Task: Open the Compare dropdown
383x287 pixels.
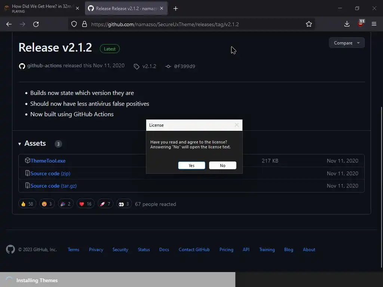Action: click(x=347, y=43)
